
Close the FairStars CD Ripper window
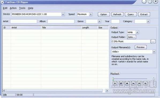(156, 2)
